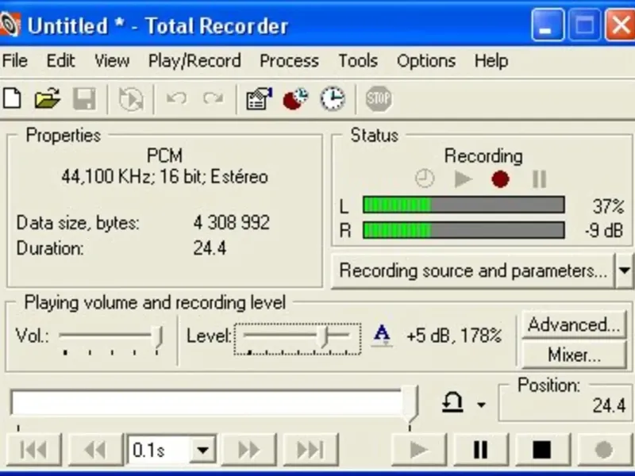
Task: Click the play triangle indicator in Status
Action: (464, 178)
